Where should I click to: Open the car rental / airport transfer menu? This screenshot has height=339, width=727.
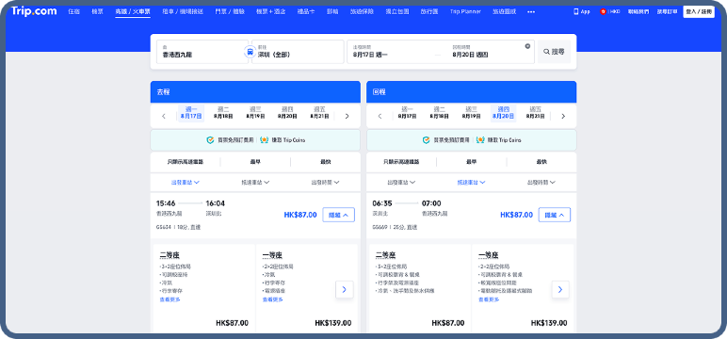coord(183,11)
